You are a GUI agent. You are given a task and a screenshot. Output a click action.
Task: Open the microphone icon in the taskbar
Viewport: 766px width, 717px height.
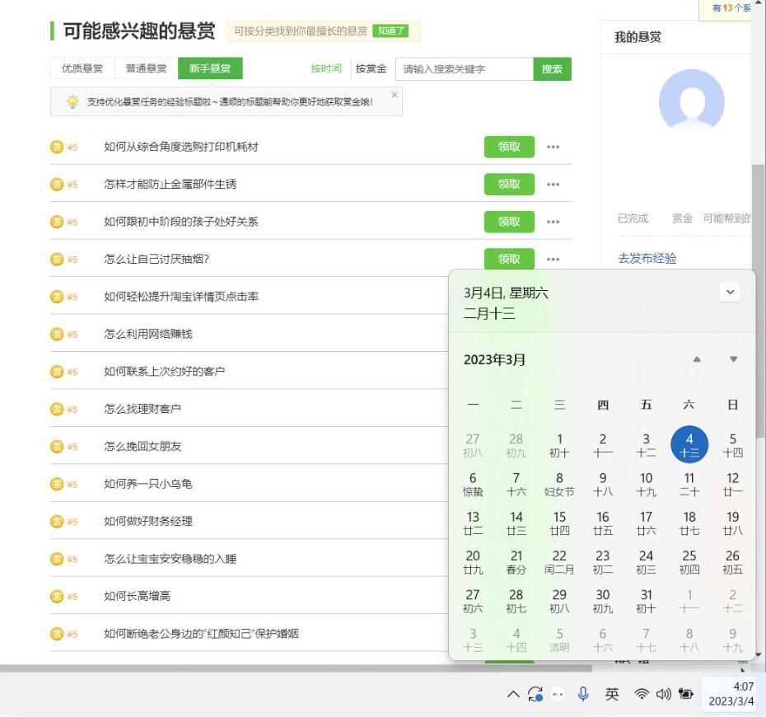pyautogui.click(x=582, y=695)
